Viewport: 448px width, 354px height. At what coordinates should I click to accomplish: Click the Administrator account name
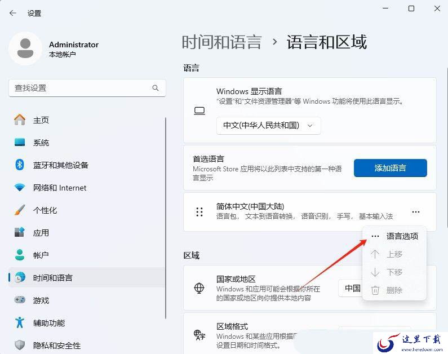point(74,45)
